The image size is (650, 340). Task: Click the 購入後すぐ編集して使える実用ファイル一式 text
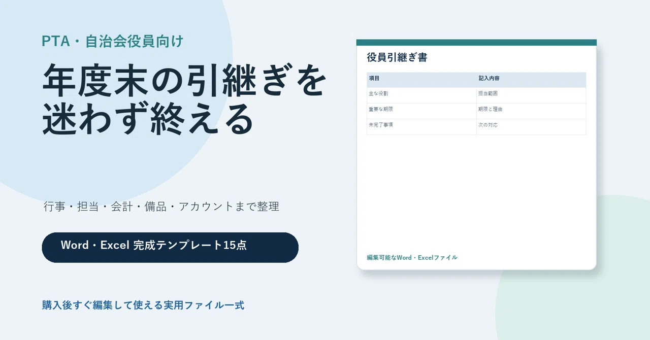click(x=143, y=305)
